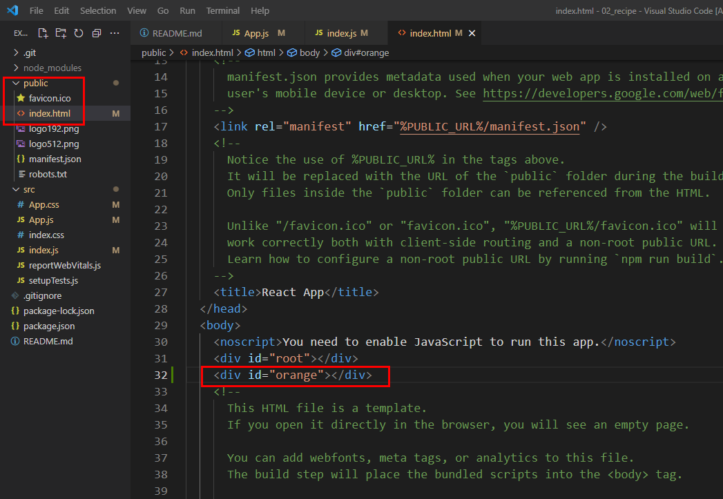
Task: Click the closing head tag line
Action: point(224,309)
